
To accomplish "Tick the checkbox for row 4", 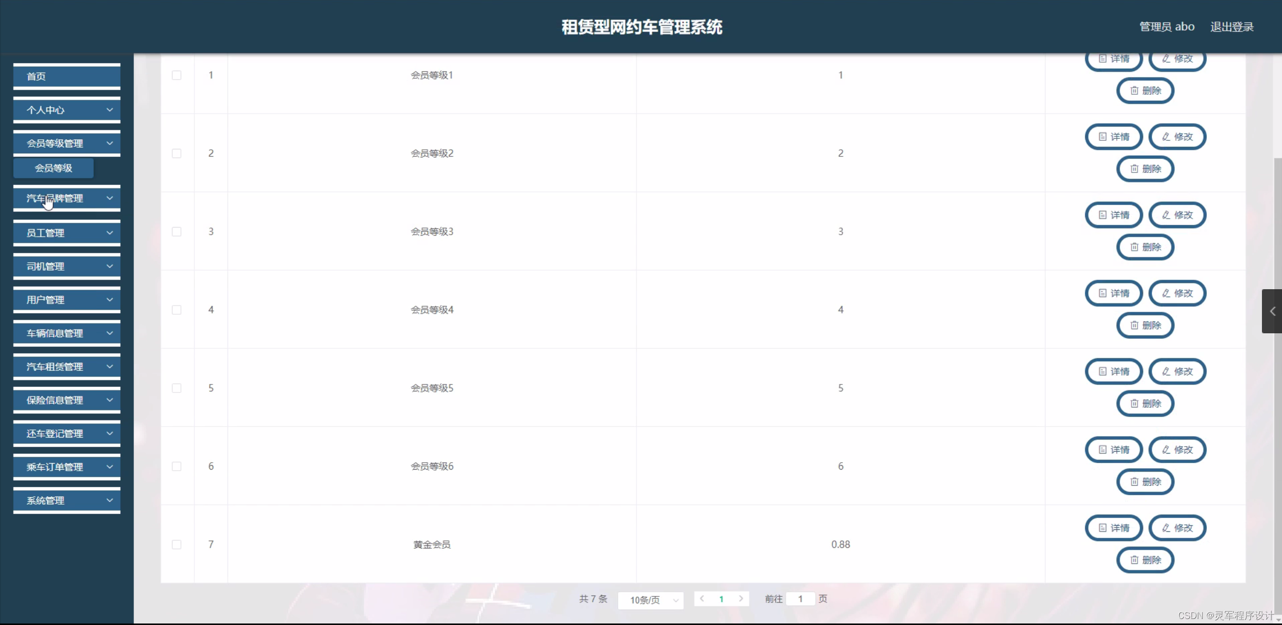I will click(x=176, y=310).
